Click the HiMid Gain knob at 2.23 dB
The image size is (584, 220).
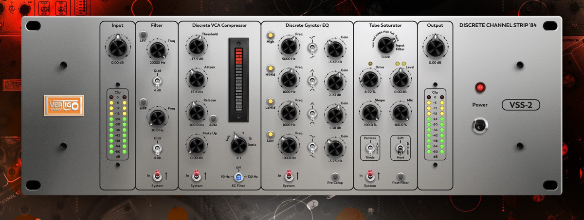click(335, 82)
